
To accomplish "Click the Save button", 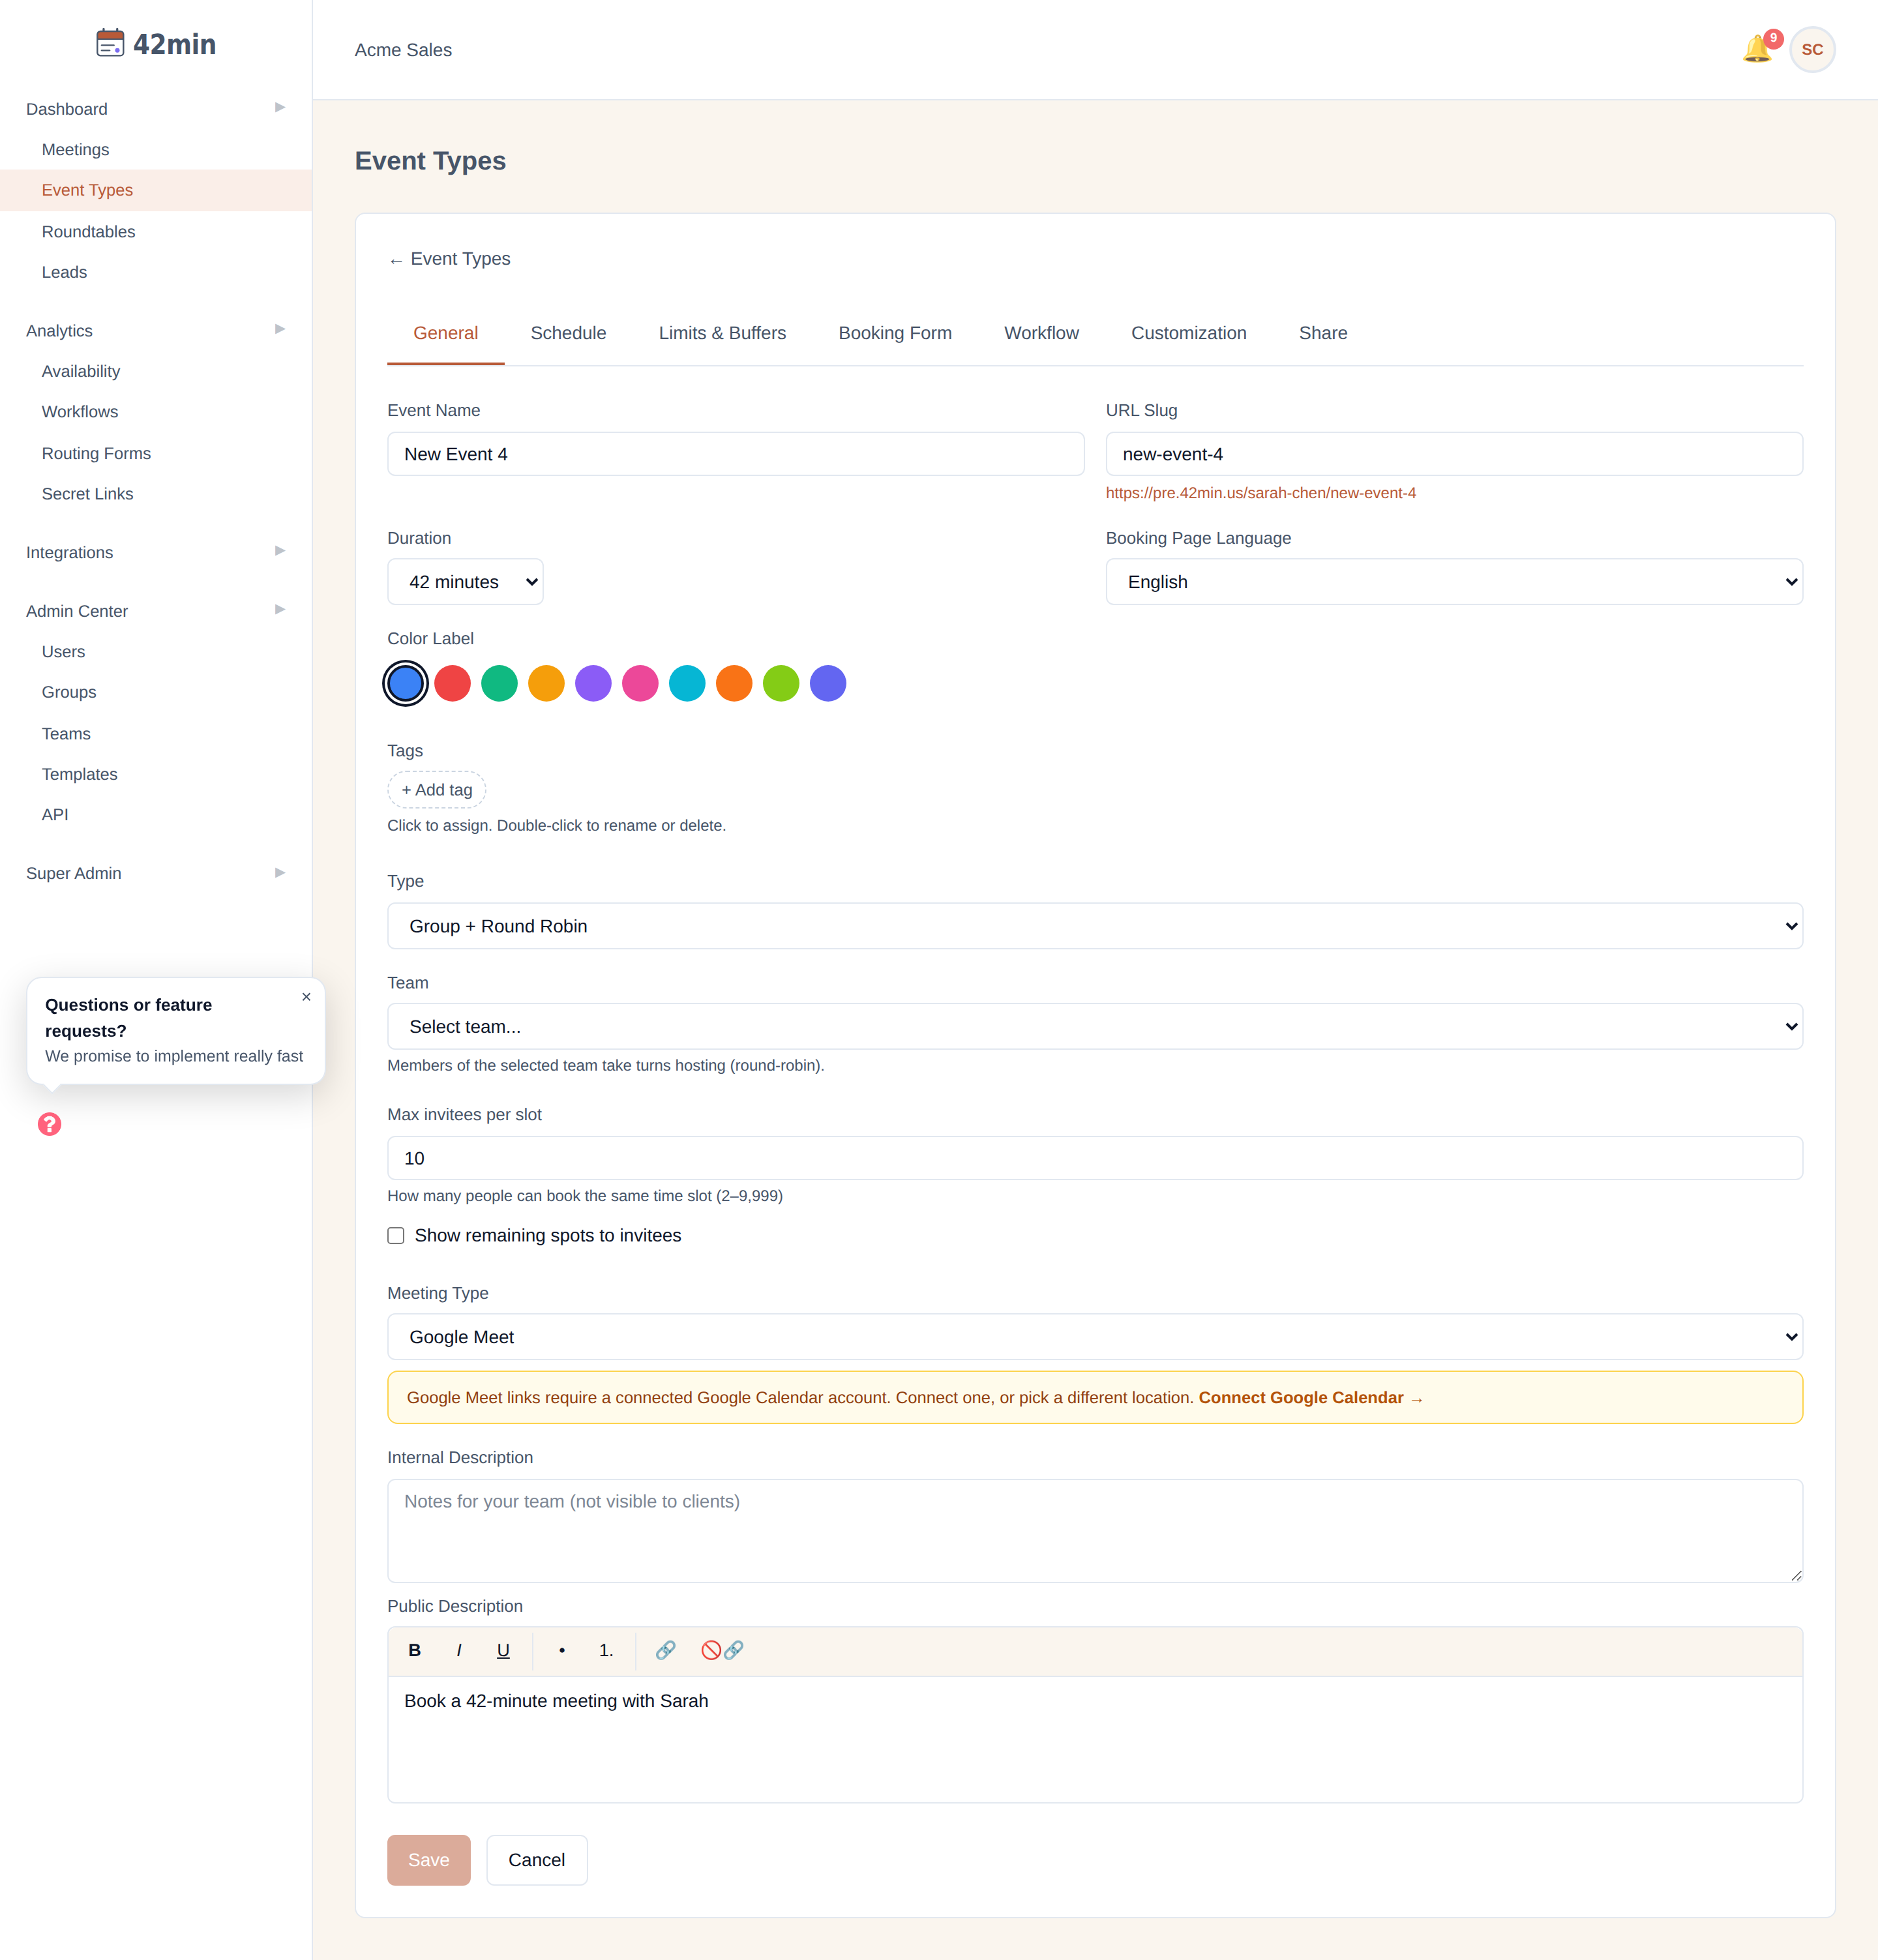I will tap(428, 1860).
